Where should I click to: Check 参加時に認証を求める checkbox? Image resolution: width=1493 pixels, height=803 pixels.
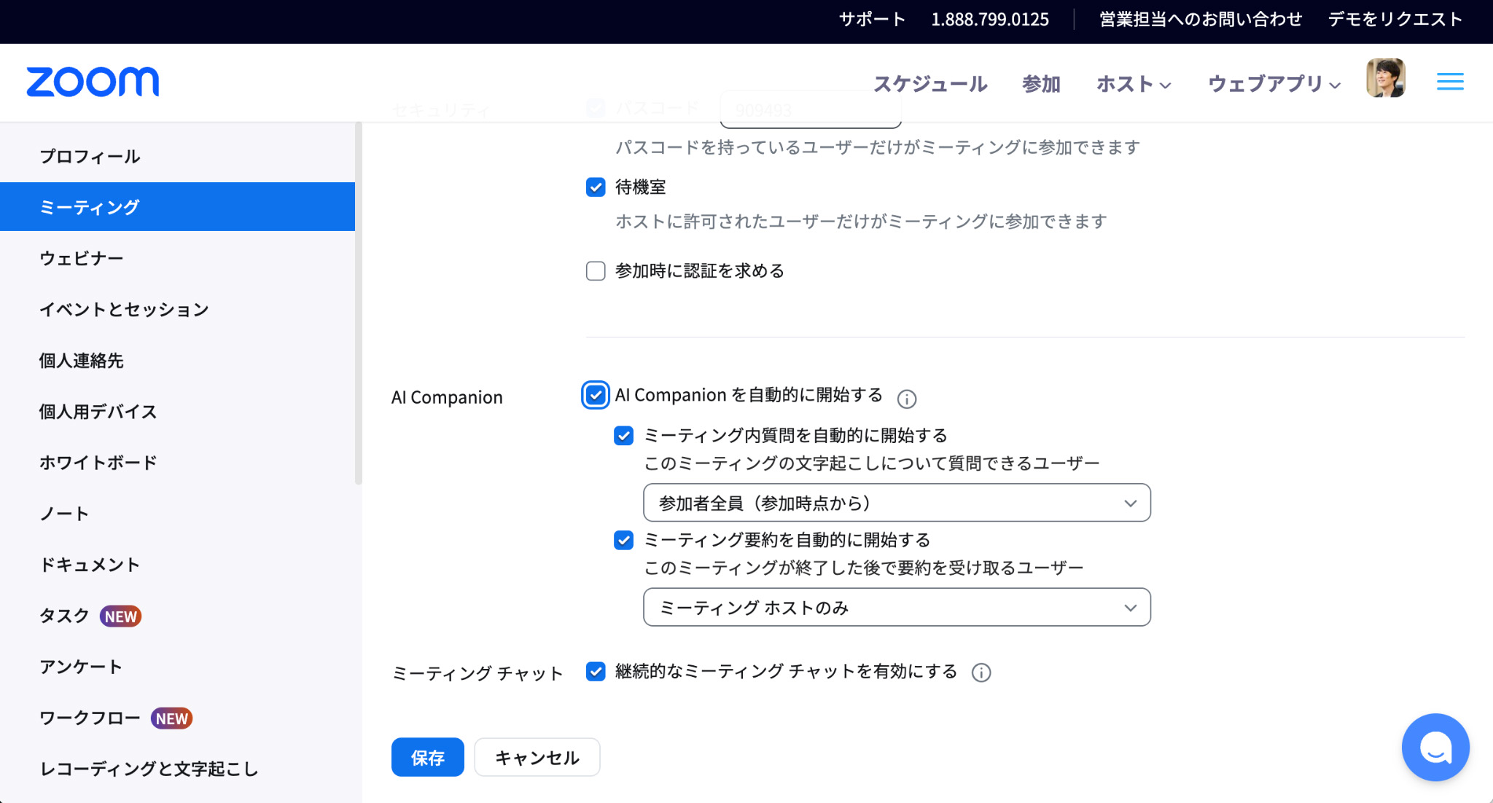[x=596, y=271]
